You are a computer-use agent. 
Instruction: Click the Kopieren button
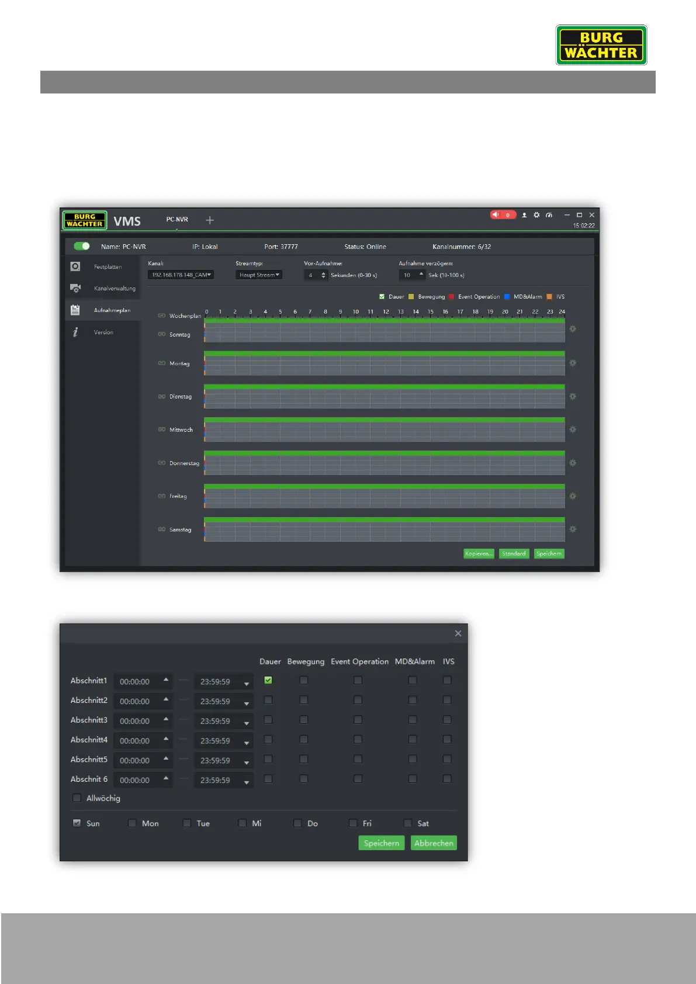pos(479,553)
